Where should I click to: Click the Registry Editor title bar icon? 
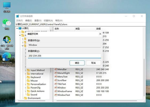(18, 16)
